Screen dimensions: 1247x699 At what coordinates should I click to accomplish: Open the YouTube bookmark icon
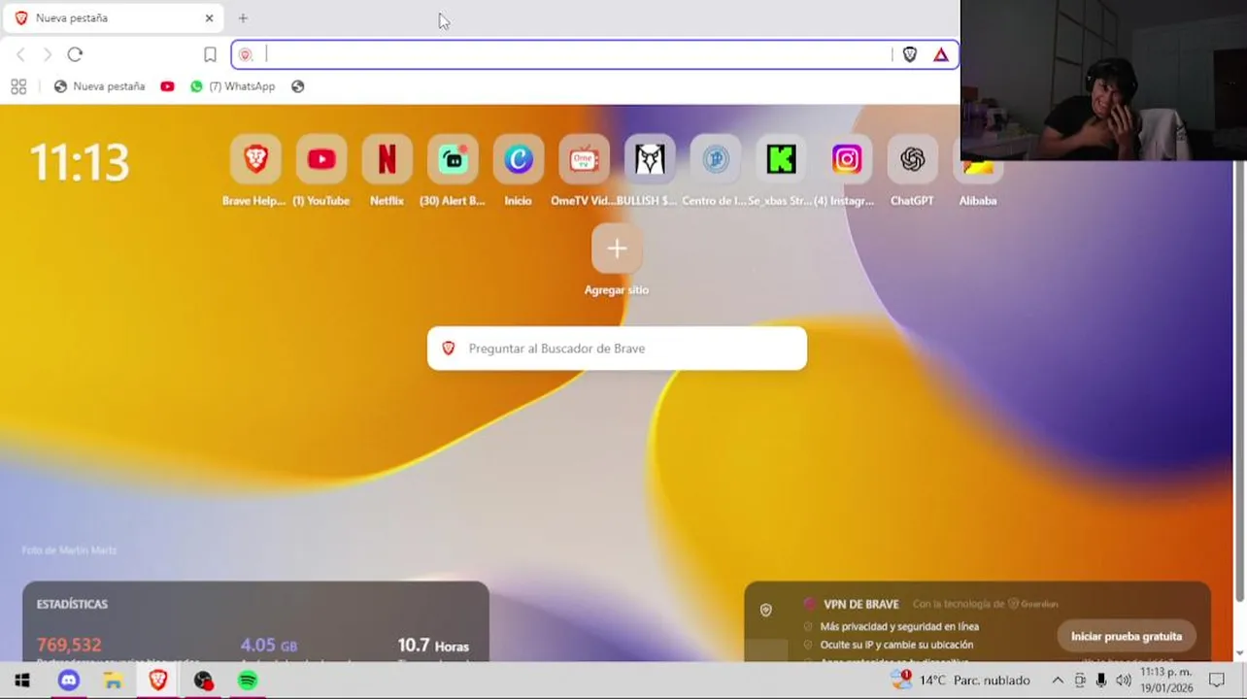[x=167, y=86]
